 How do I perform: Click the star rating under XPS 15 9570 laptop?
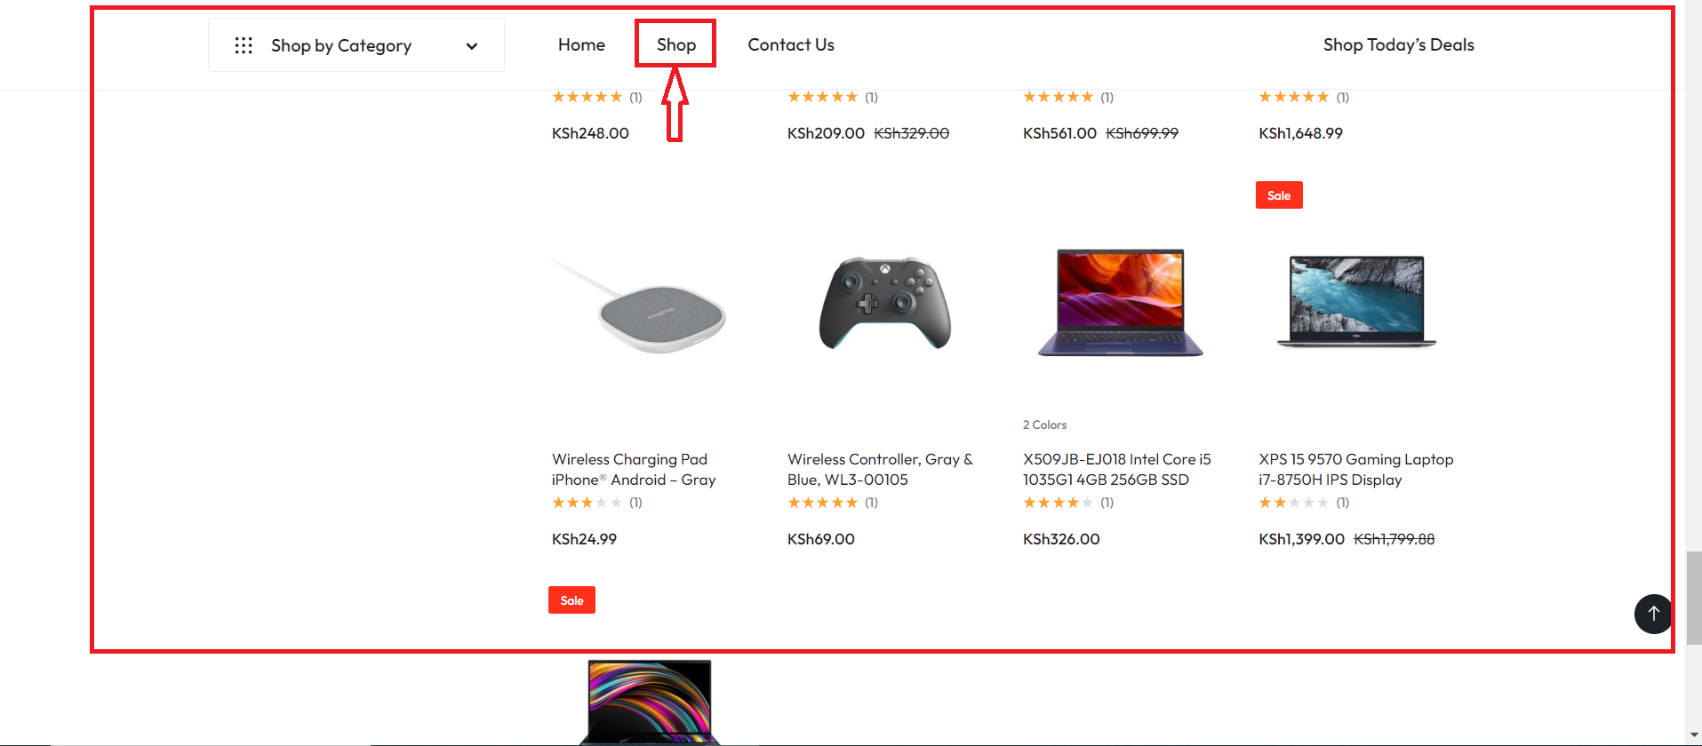1293,502
